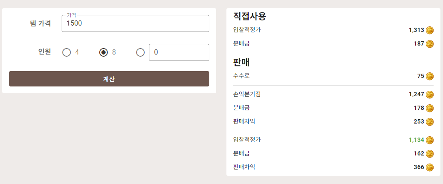Click the coin icon next to 판매차익 366
Viewport: 443px width, 184px height.
click(429, 167)
